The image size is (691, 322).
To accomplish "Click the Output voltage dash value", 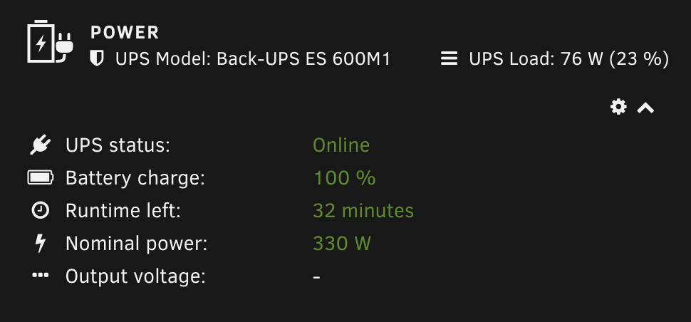I will tap(317, 276).
